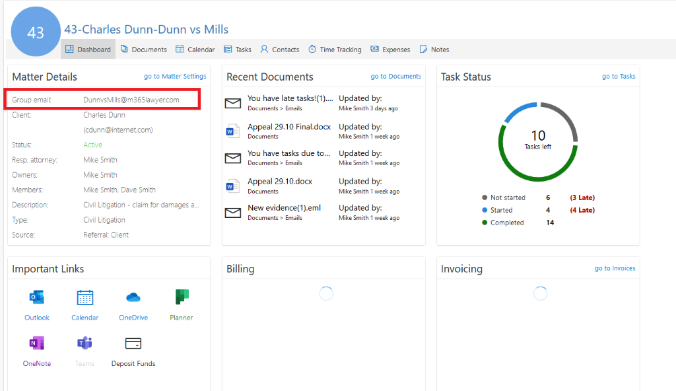The height and width of the screenshot is (391, 676).
Task: Open OneNote from Important Links
Action: [37, 343]
